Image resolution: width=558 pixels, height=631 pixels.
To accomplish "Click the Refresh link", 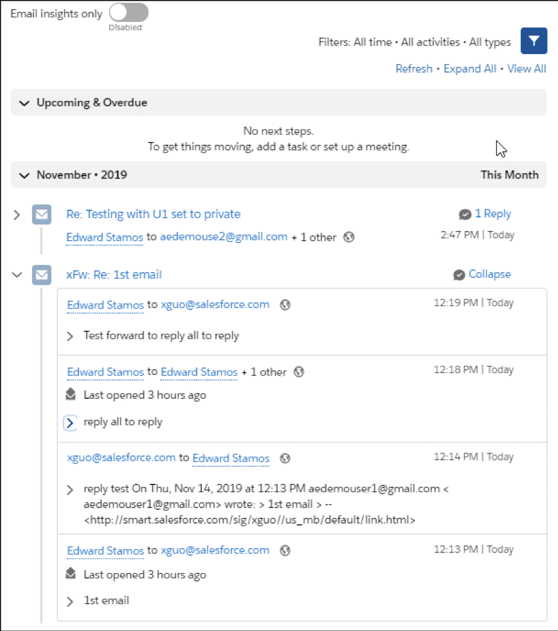I will 413,69.
